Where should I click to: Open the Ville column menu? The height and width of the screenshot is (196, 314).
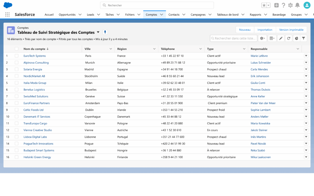tap(110, 49)
